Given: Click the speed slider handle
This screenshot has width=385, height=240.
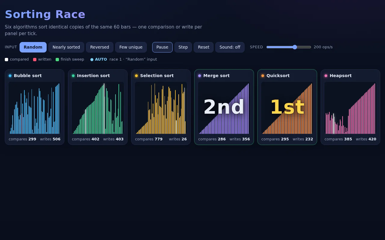Looking at the screenshot, I should point(295,47).
